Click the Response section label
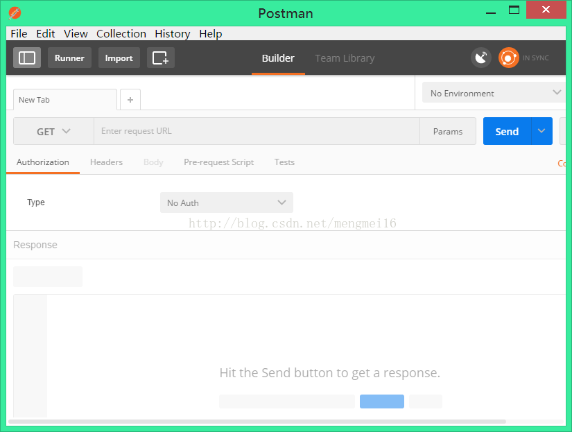Screen dimensions: 572x432 tap(35, 245)
